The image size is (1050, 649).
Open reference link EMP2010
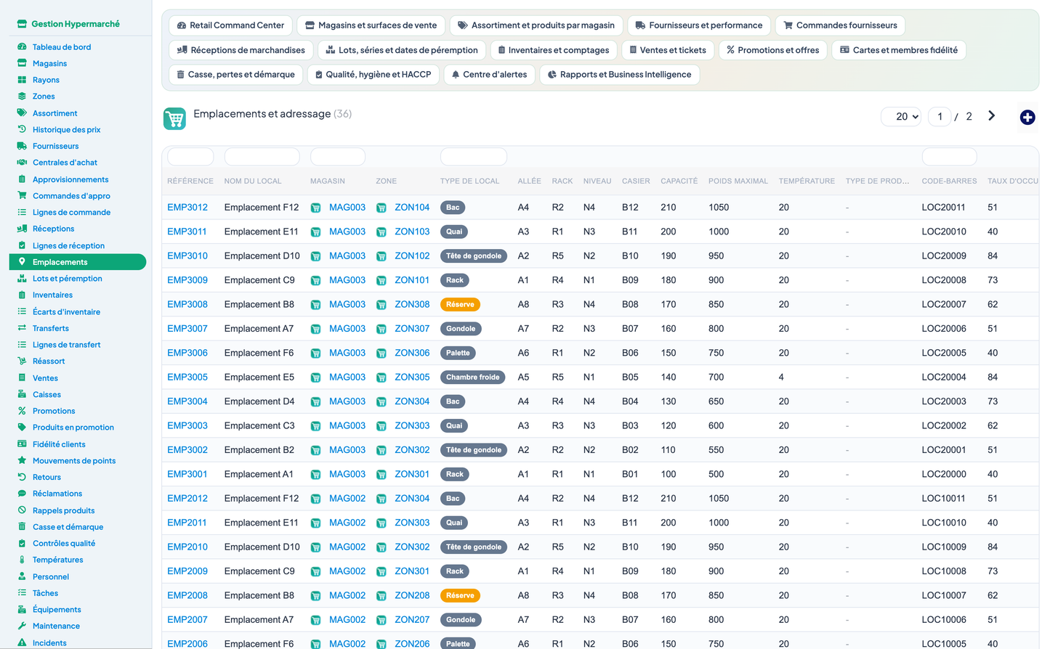click(187, 547)
